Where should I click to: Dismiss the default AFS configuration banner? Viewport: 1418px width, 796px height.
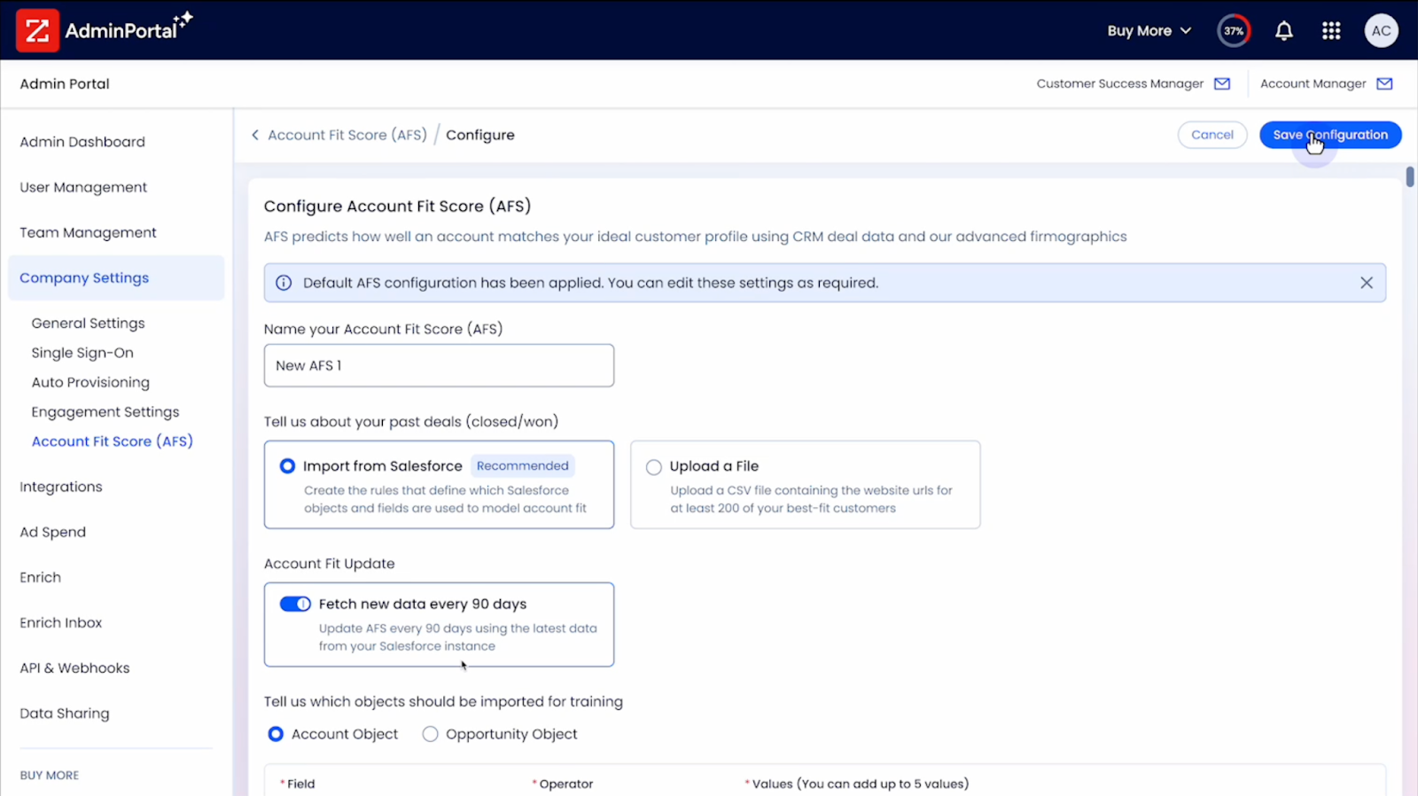point(1366,283)
